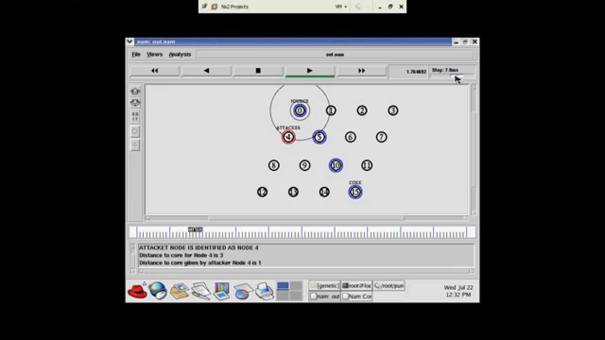Screen dimensions: 605x340
Task: Select SOURCE node 0
Action: pos(300,110)
